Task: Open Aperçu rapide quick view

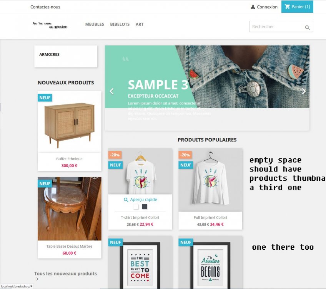Action: coord(140,200)
